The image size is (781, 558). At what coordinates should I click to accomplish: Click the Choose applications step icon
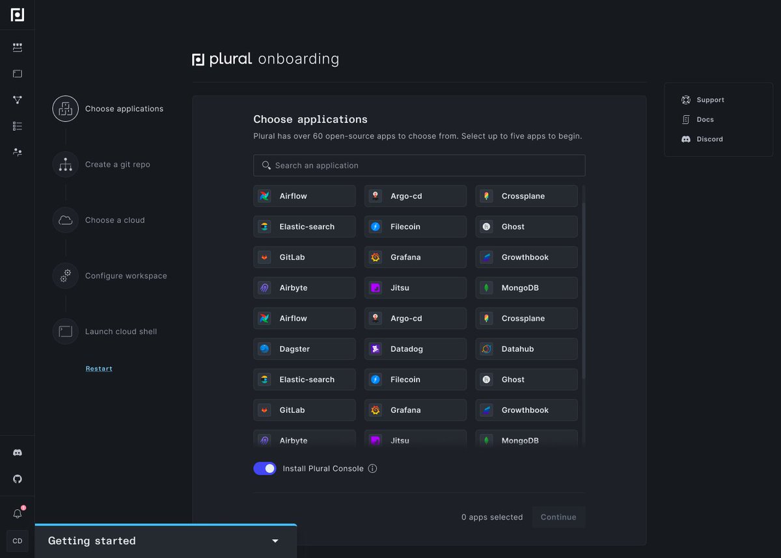coord(66,109)
